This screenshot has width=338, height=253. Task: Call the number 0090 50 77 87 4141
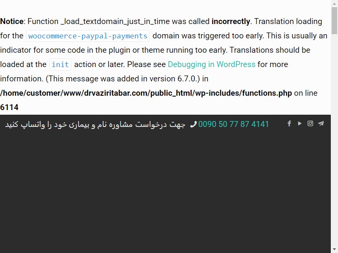click(234, 124)
